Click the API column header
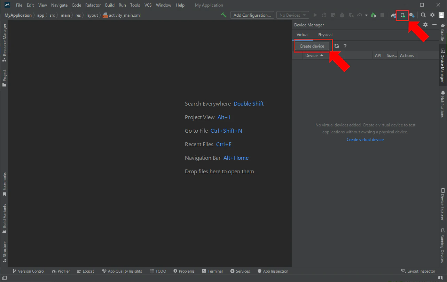447x282 pixels. click(x=378, y=56)
